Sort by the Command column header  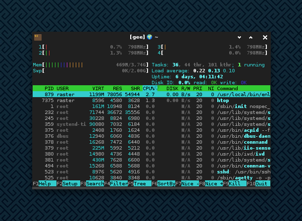(x=227, y=89)
